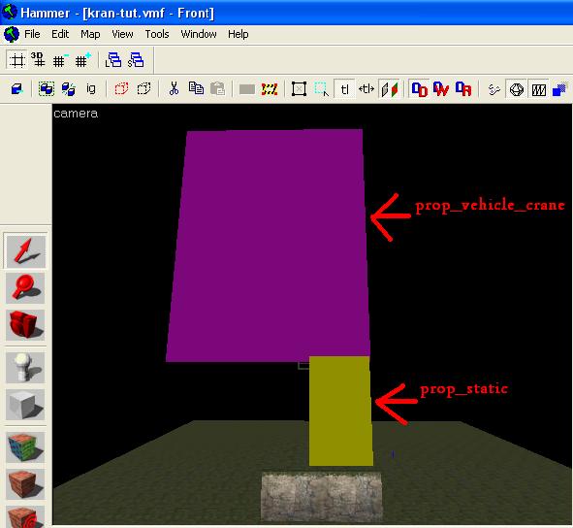Click the purple prop_vehicle_crane box
This screenshot has height=528, width=573.
267,246
